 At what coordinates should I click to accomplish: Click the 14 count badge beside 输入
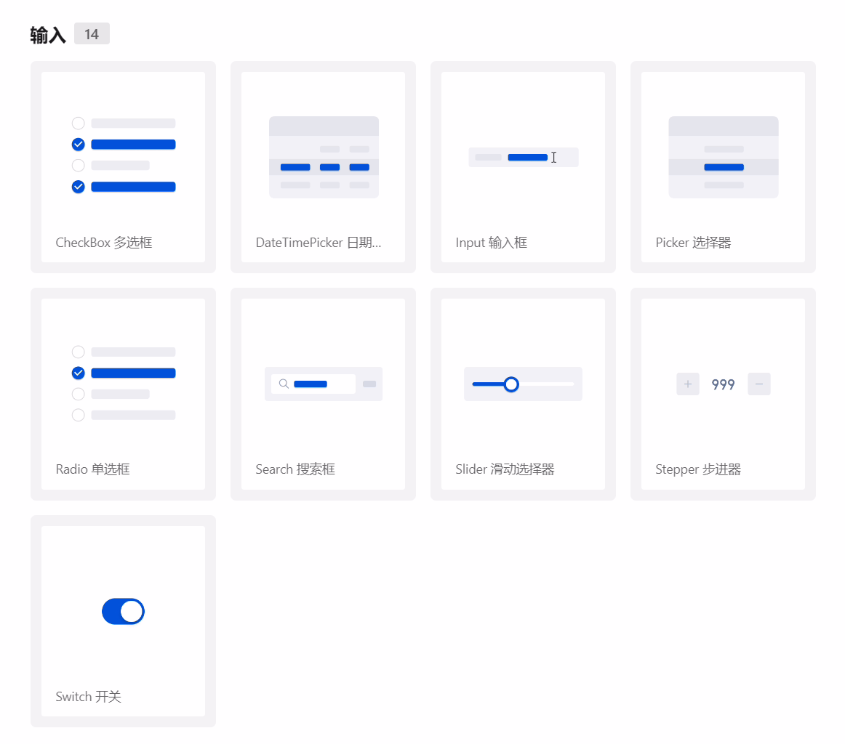tap(92, 34)
